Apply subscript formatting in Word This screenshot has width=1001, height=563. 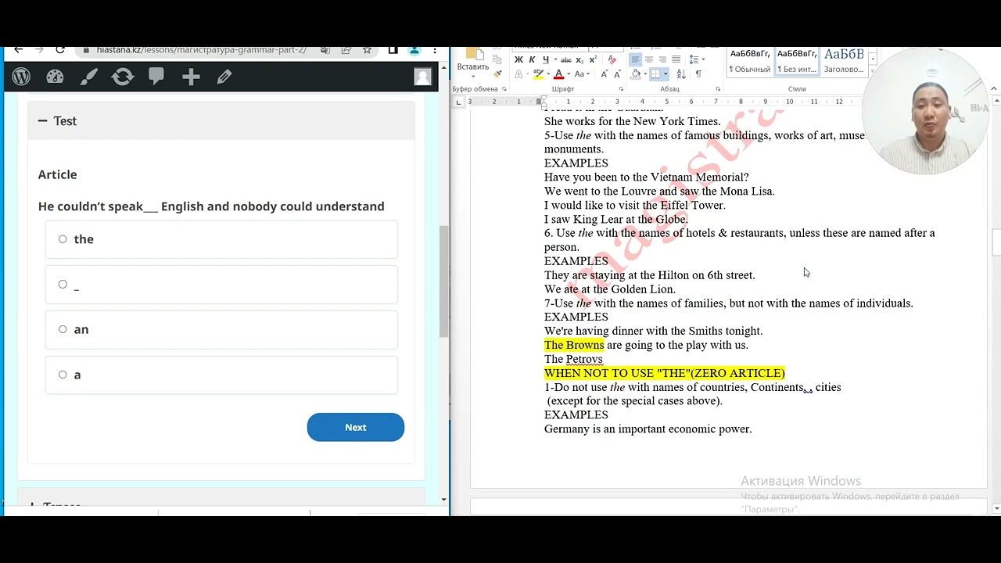click(x=579, y=60)
